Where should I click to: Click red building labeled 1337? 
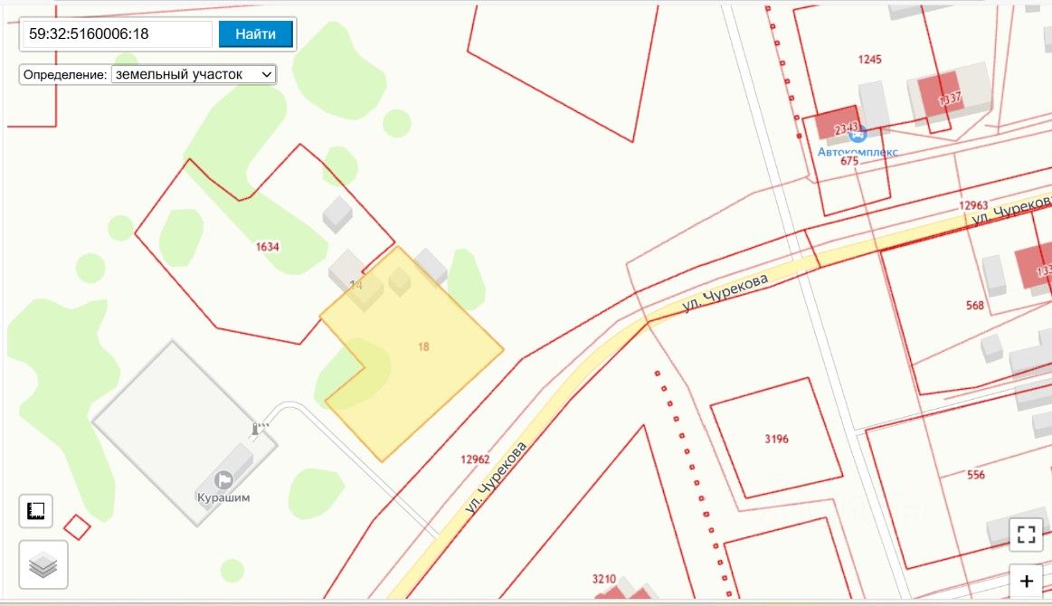pos(940,95)
